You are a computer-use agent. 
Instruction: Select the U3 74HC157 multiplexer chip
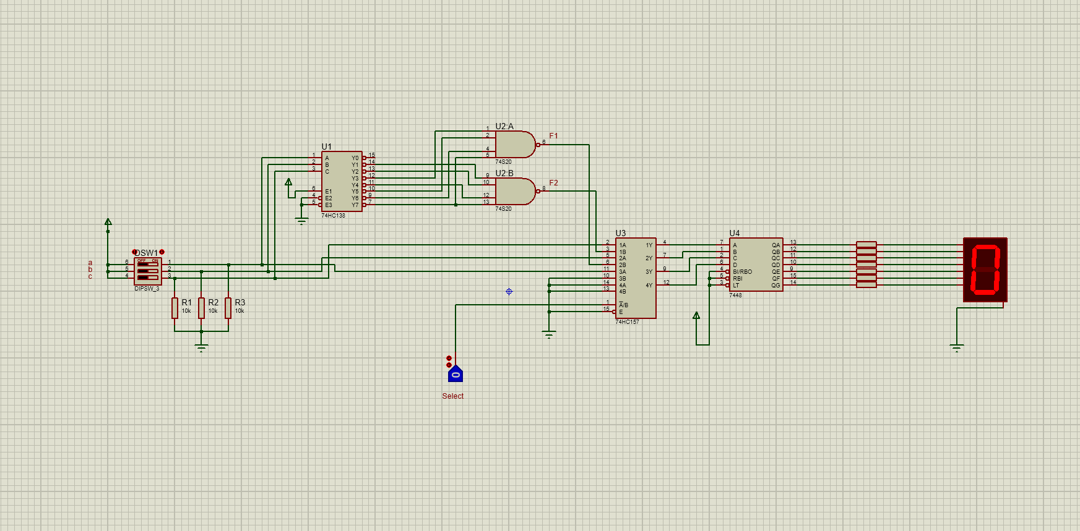pyautogui.click(x=636, y=278)
